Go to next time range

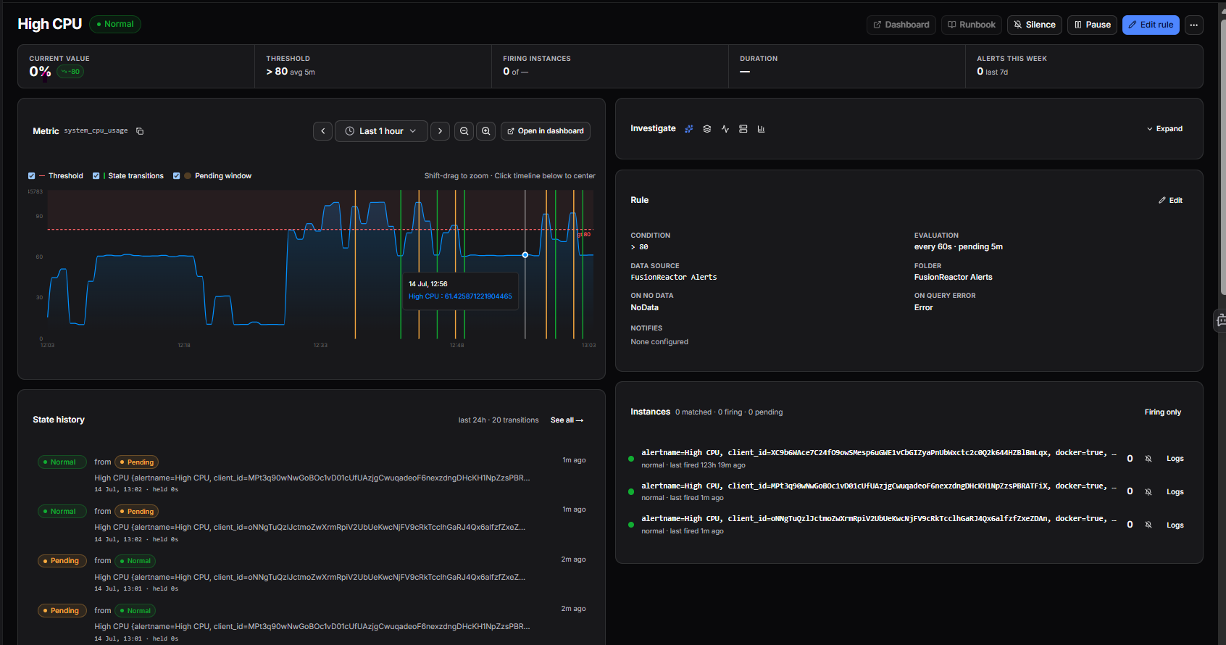coord(440,131)
